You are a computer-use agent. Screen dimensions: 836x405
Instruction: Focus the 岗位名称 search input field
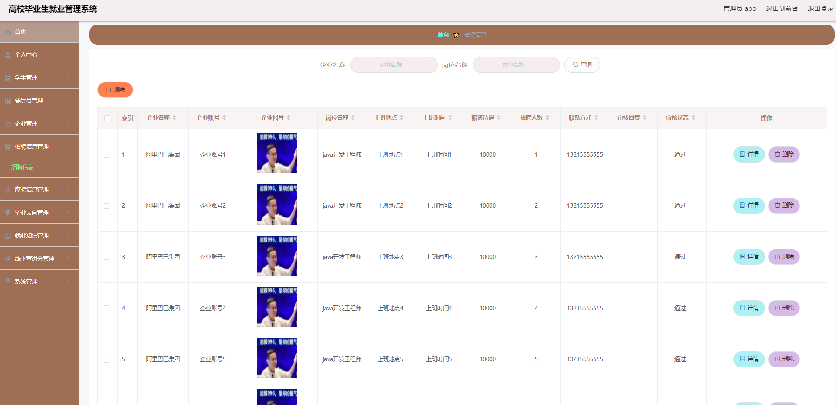click(516, 65)
